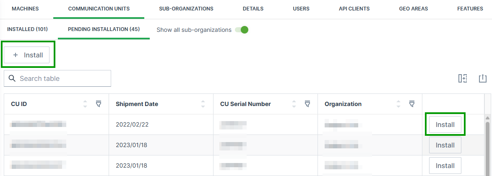Click the plus Install button above the table
Image resolution: width=492 pixels, height=176 pixels.
click(x=29, y=55)
